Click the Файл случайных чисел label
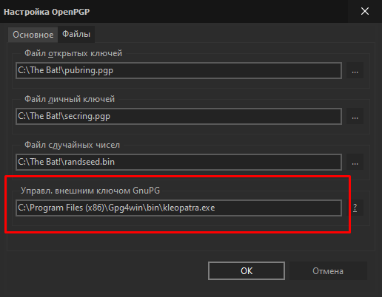 (72, 145)
